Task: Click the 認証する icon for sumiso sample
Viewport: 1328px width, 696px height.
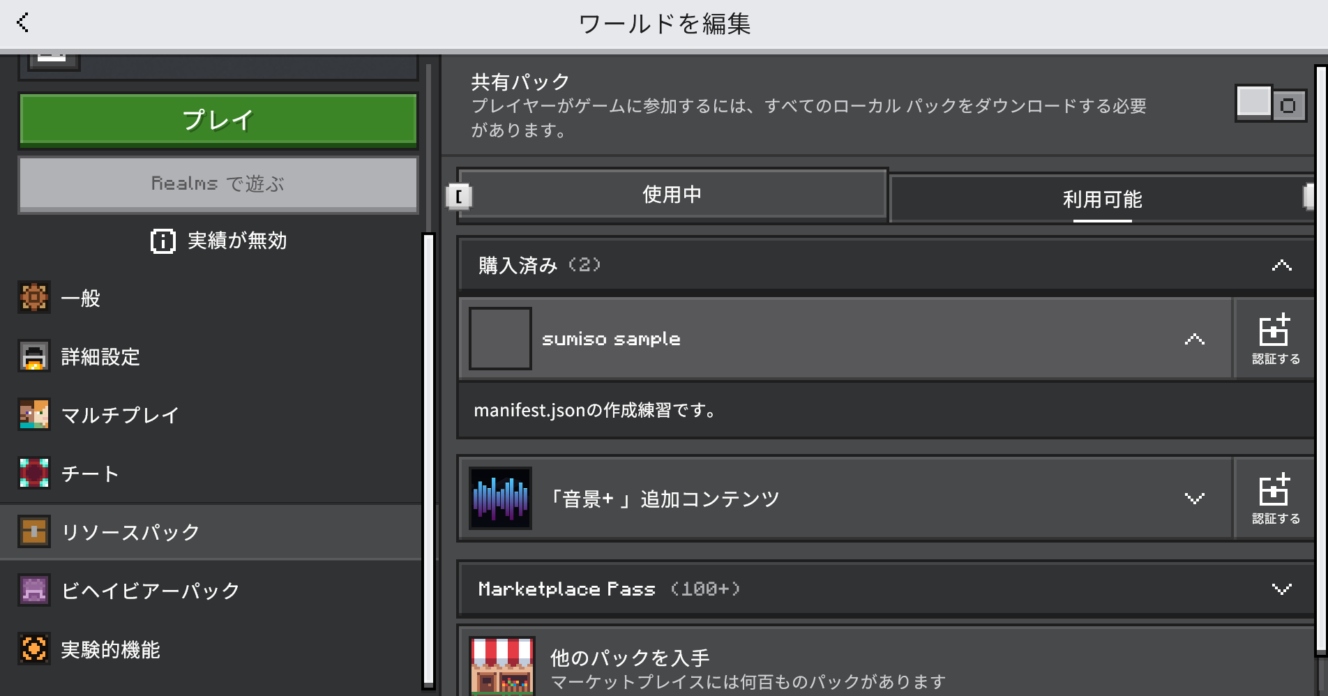Action: tap(1274, 338)
